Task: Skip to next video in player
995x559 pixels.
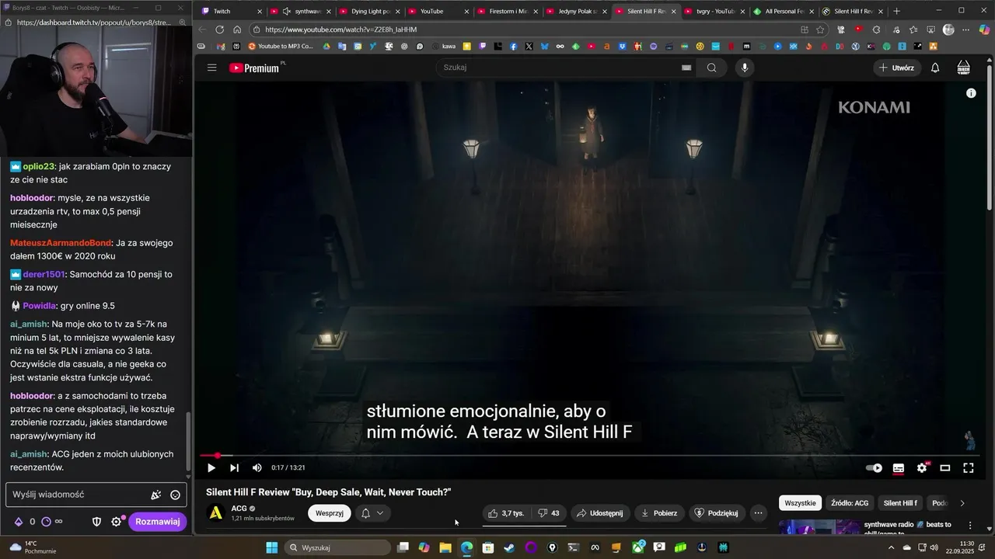Action: [x=234, y=467]
